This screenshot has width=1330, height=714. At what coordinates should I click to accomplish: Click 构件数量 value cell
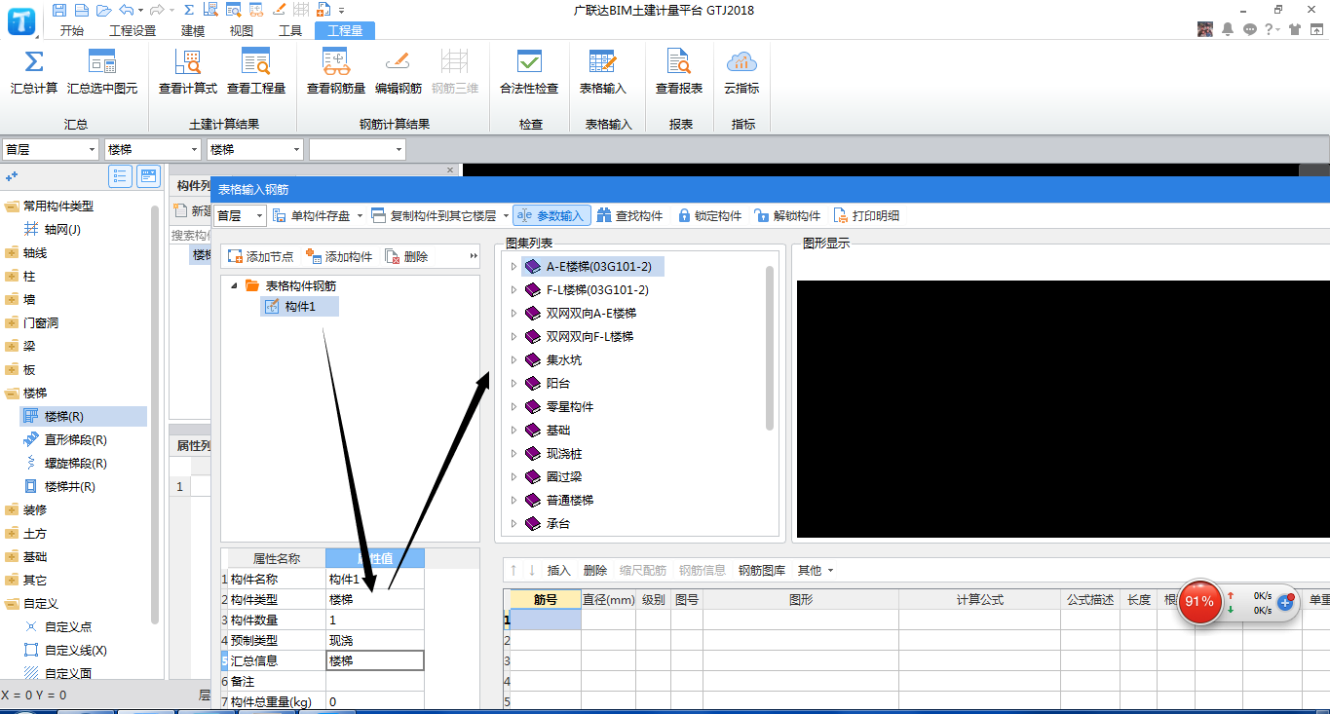[375, 620]
